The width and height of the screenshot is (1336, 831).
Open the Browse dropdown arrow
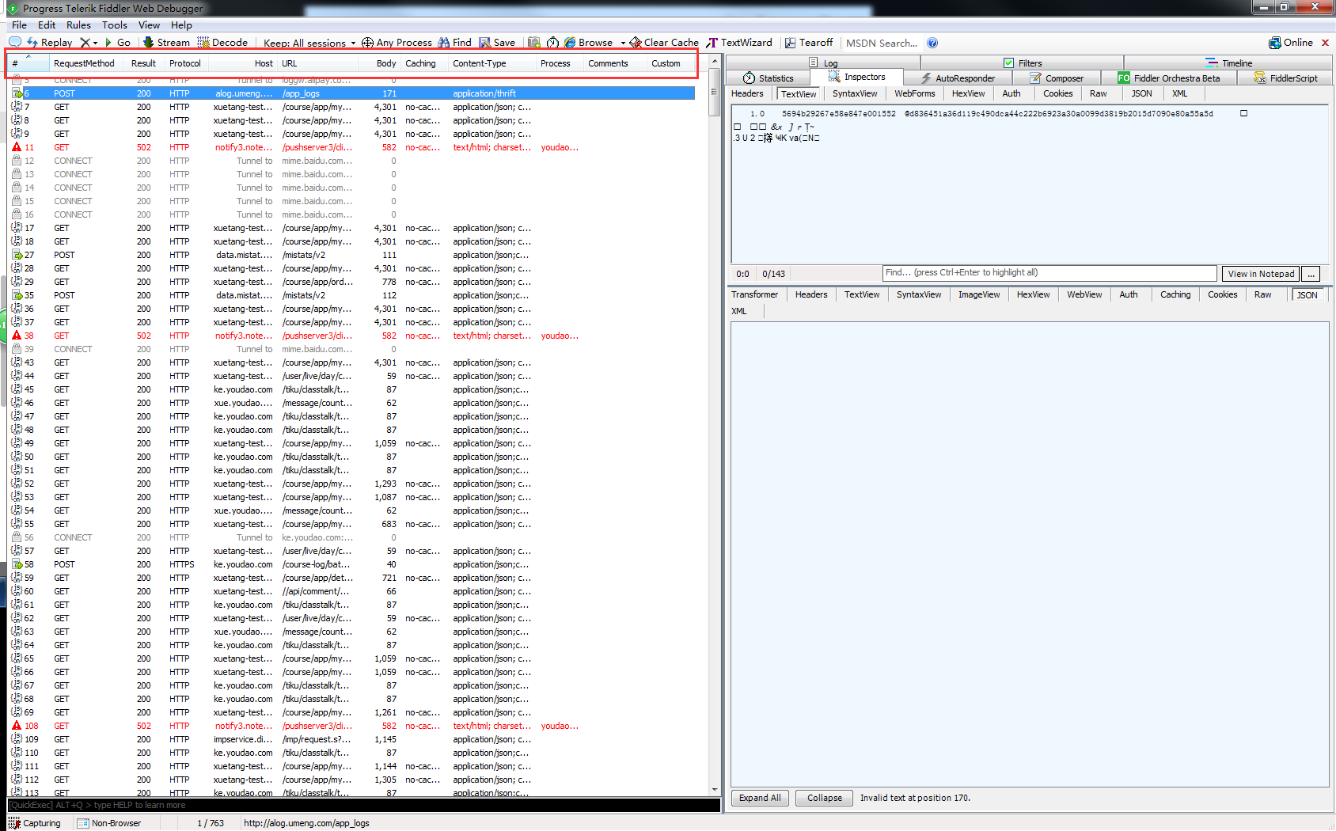point(623,43)
